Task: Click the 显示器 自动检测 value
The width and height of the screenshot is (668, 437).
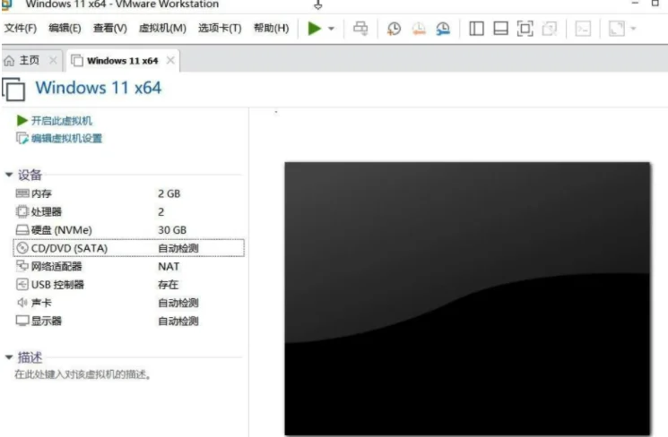Action: [x=178, y=321]
